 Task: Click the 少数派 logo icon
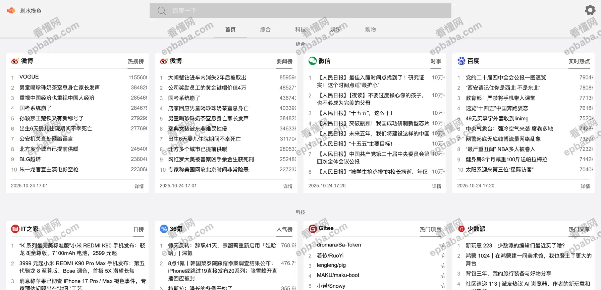click(461, 229)
